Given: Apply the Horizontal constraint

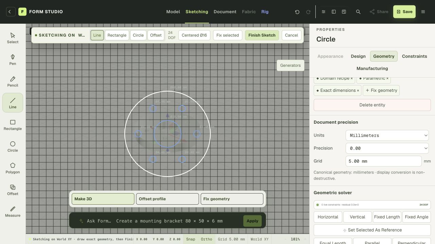Looking at the screenshot, I should coord(328,217).
